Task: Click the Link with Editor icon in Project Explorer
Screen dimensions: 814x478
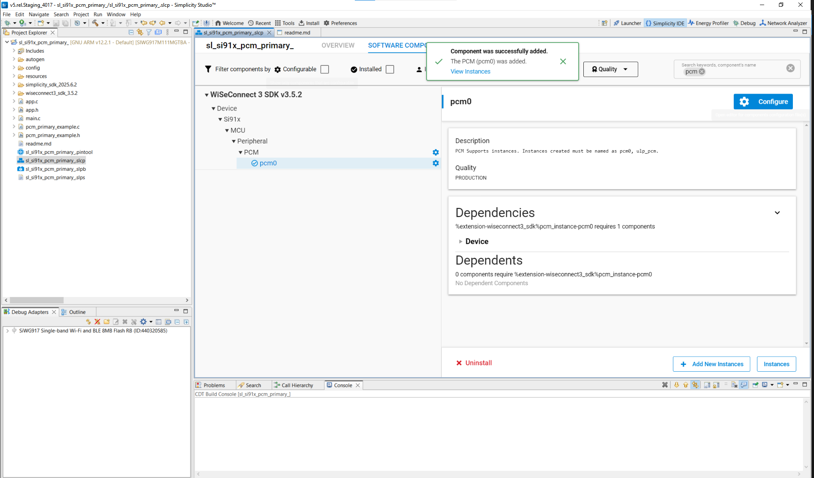Action: (139, 32)
